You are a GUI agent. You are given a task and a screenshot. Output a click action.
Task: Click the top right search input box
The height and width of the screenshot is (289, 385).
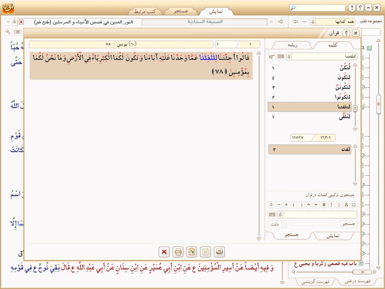[x=321, y=8]
